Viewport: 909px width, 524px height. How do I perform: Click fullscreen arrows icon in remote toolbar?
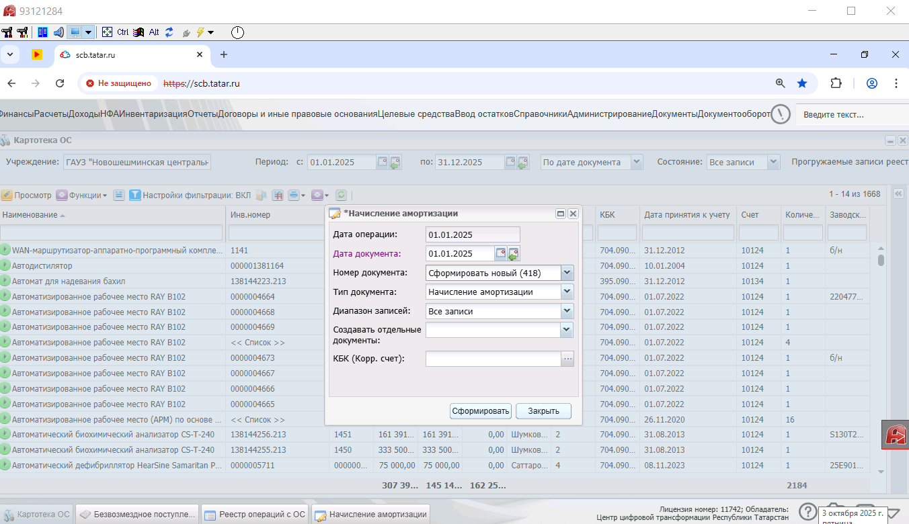point(107,32)
